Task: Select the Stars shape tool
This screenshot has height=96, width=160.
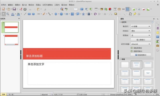Action: click(83, 14)
